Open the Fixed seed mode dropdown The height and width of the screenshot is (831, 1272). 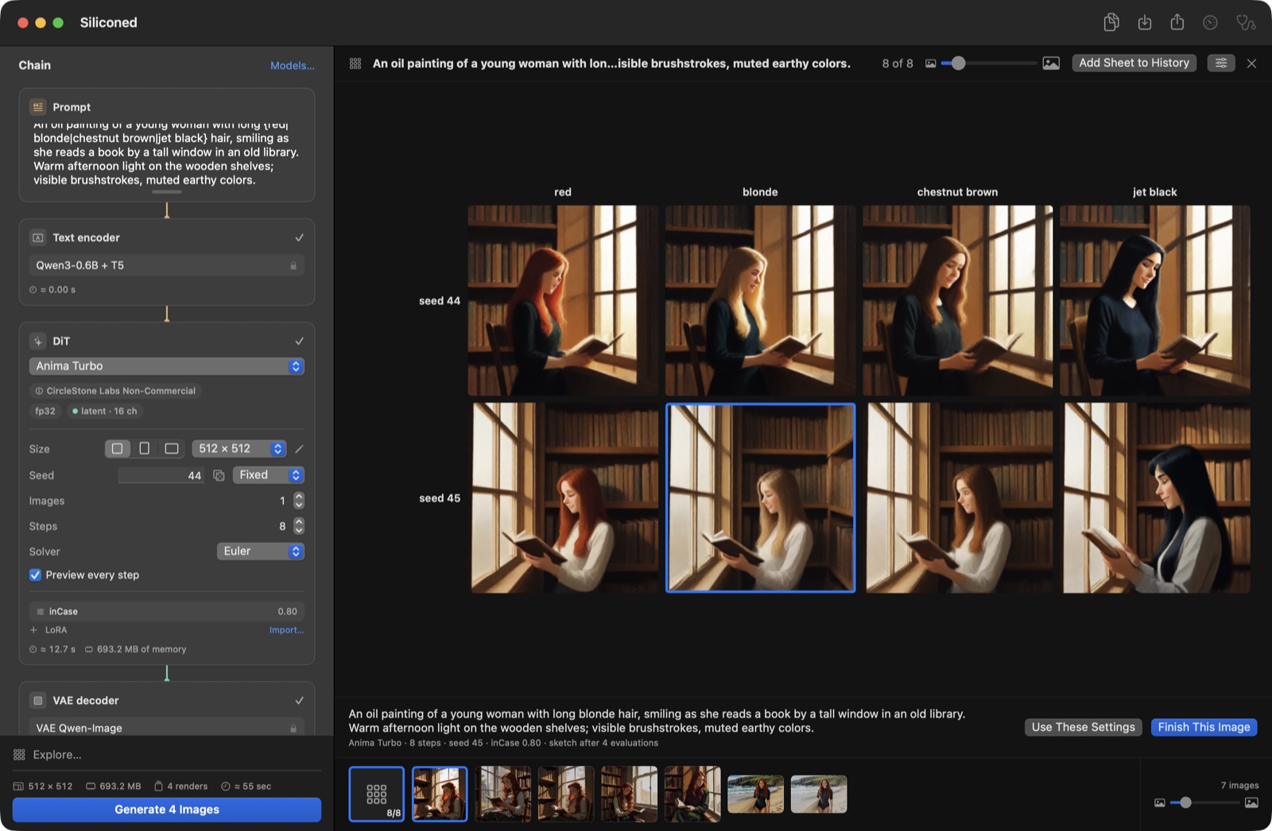tap(269, 475)
